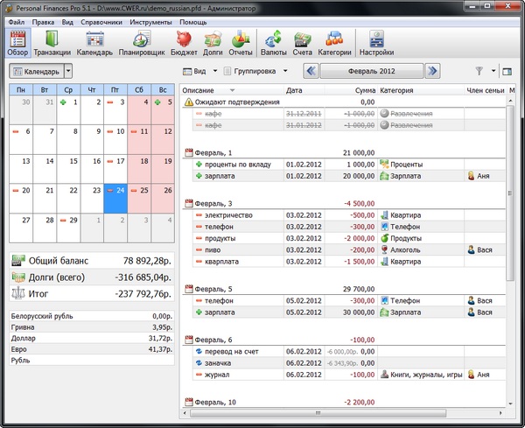The height and width of the screenshot is (428, 525).
Task: Open the Справочники menu
Action: point(104,21)
